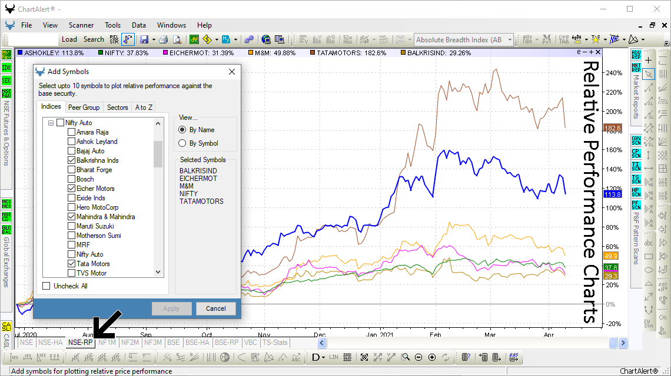
Task: Click the Search button
Action: 94,39
